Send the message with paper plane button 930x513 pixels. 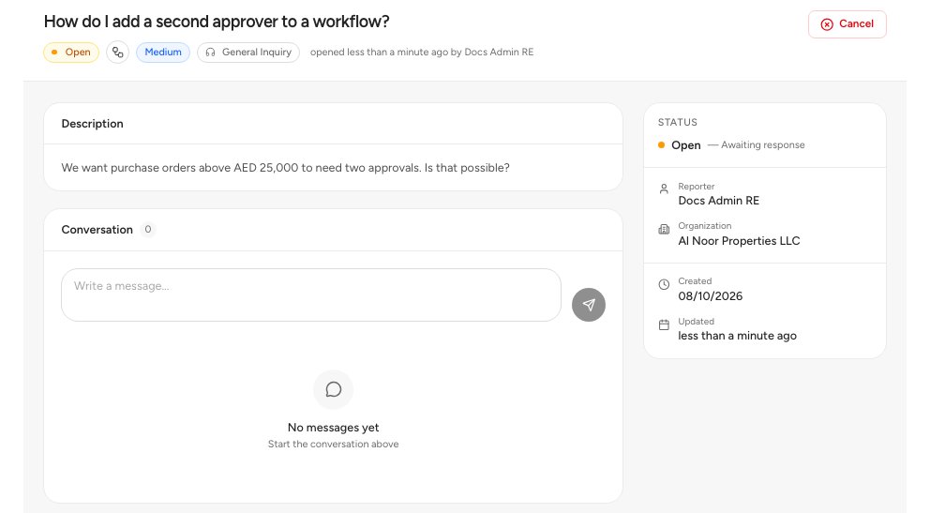click(x=589, y=305)
